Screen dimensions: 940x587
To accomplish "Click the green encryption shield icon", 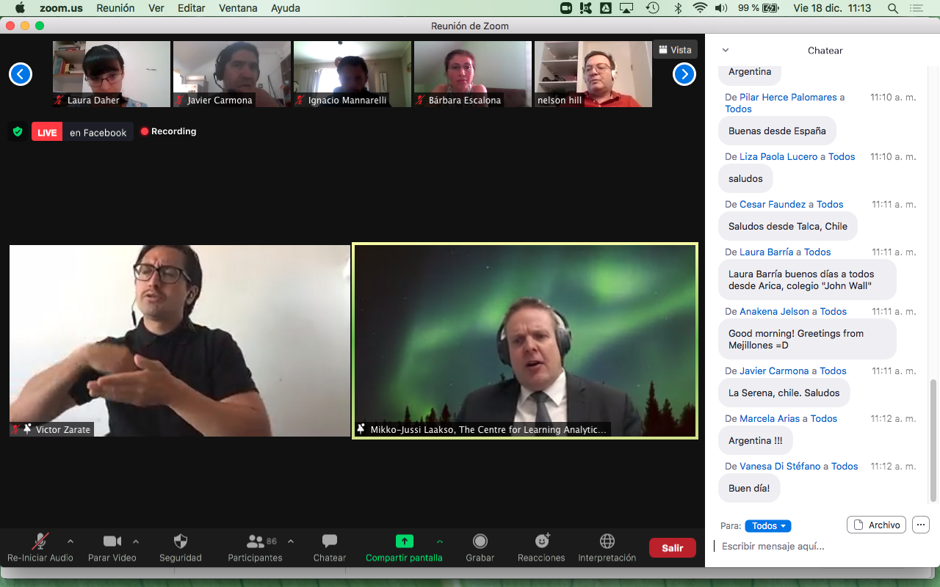I will [x=18, y=132].
